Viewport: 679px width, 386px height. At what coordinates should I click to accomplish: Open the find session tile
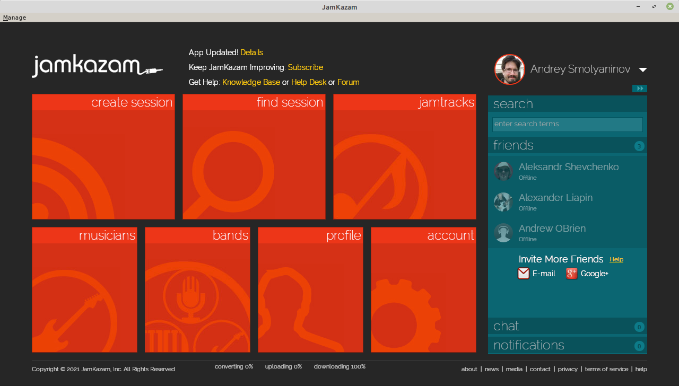[x=254, y=156]
